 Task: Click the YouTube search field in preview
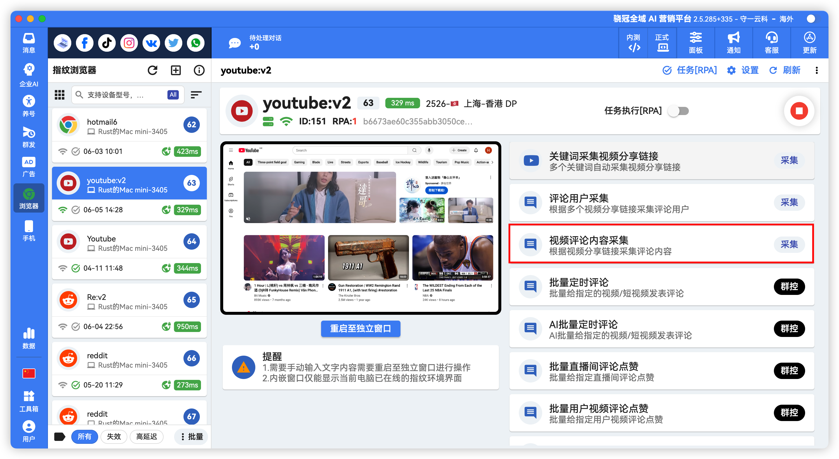pyautogui.click(x=350, y=150)
